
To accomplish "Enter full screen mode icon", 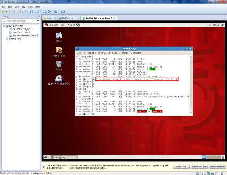I will (50, 12).
